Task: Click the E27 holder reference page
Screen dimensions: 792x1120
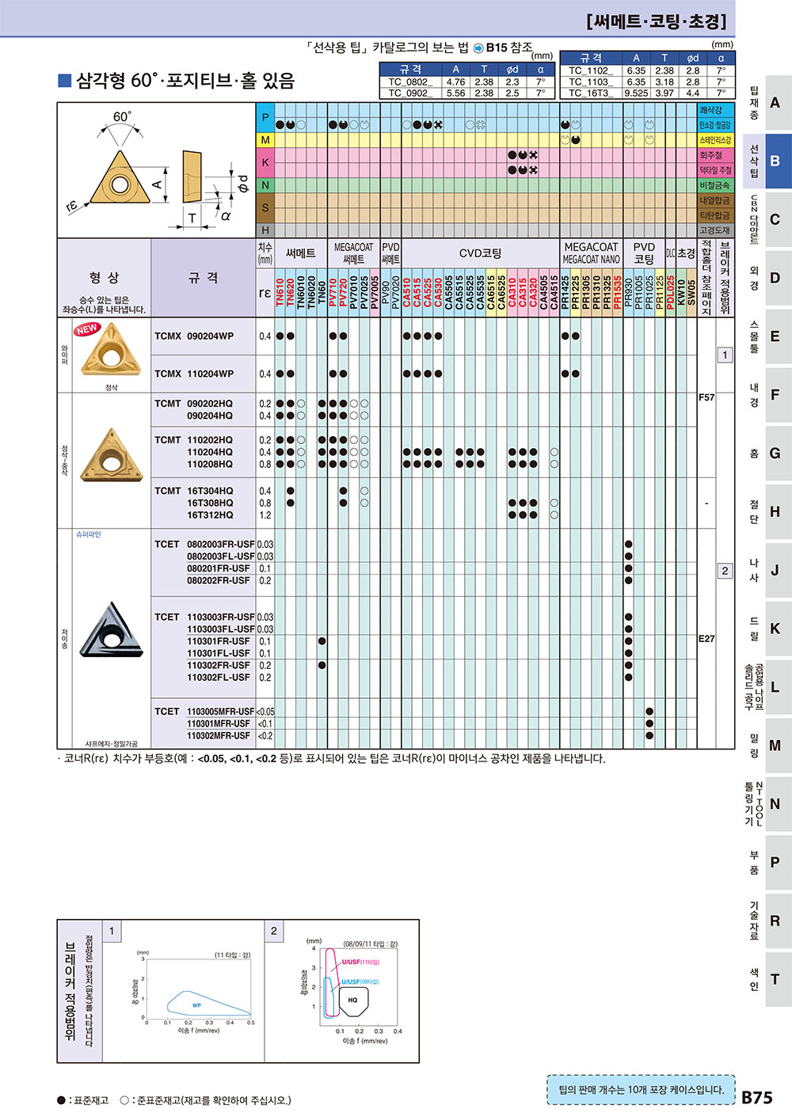Action: (x=706, y=639)
